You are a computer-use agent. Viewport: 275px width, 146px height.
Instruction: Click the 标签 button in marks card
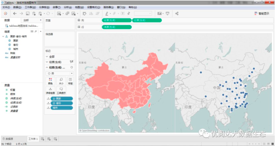70,81
